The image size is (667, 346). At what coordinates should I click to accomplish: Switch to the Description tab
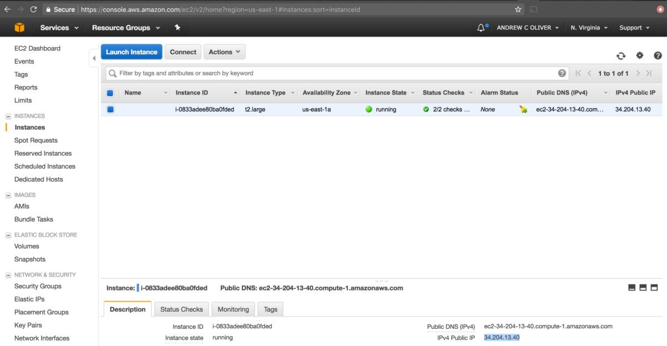127,309
